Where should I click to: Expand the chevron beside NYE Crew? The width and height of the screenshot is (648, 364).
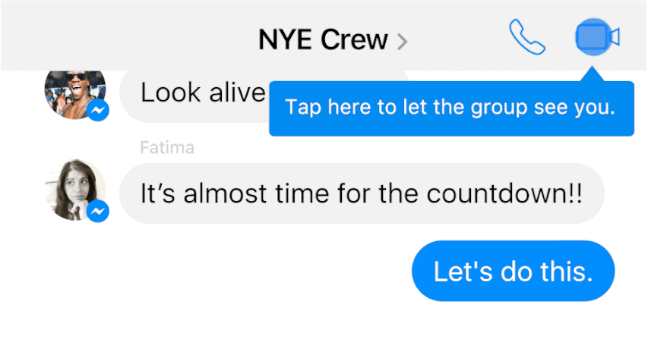click(x=402, y=41)
